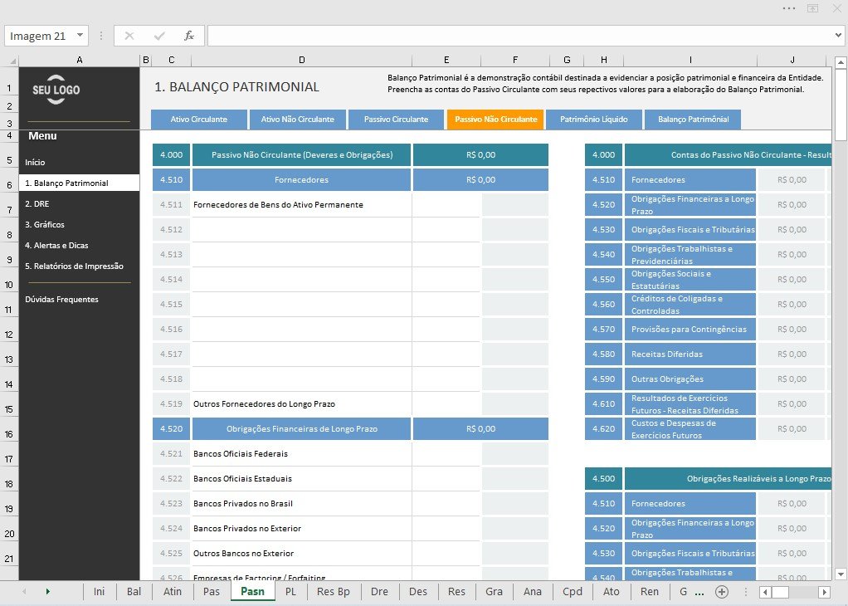
Task: Click the Cancel X icon in formula bar
Action: click(x=129, y=36)
